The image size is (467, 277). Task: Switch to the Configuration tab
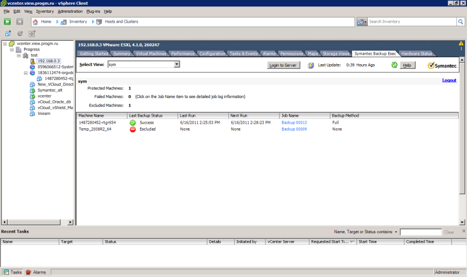tap(212, 54)
